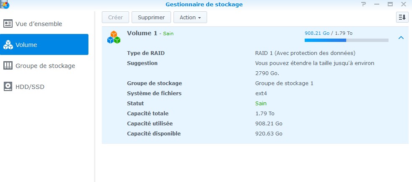
Task: Click the 'Groupe de stockage 1' value
Action: 284,83
